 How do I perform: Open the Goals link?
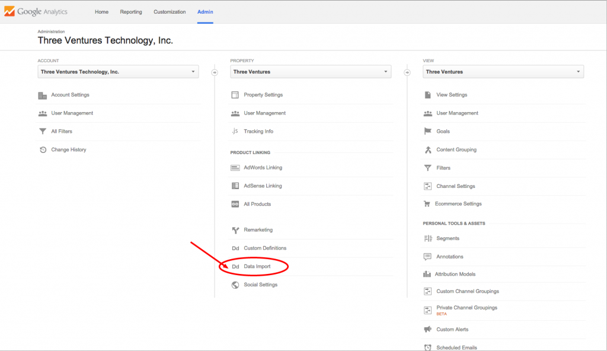(443, 132)
